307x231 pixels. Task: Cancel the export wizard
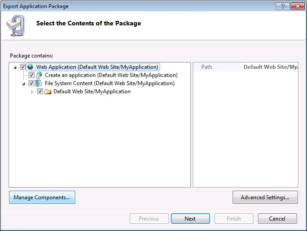click(277, 219)
